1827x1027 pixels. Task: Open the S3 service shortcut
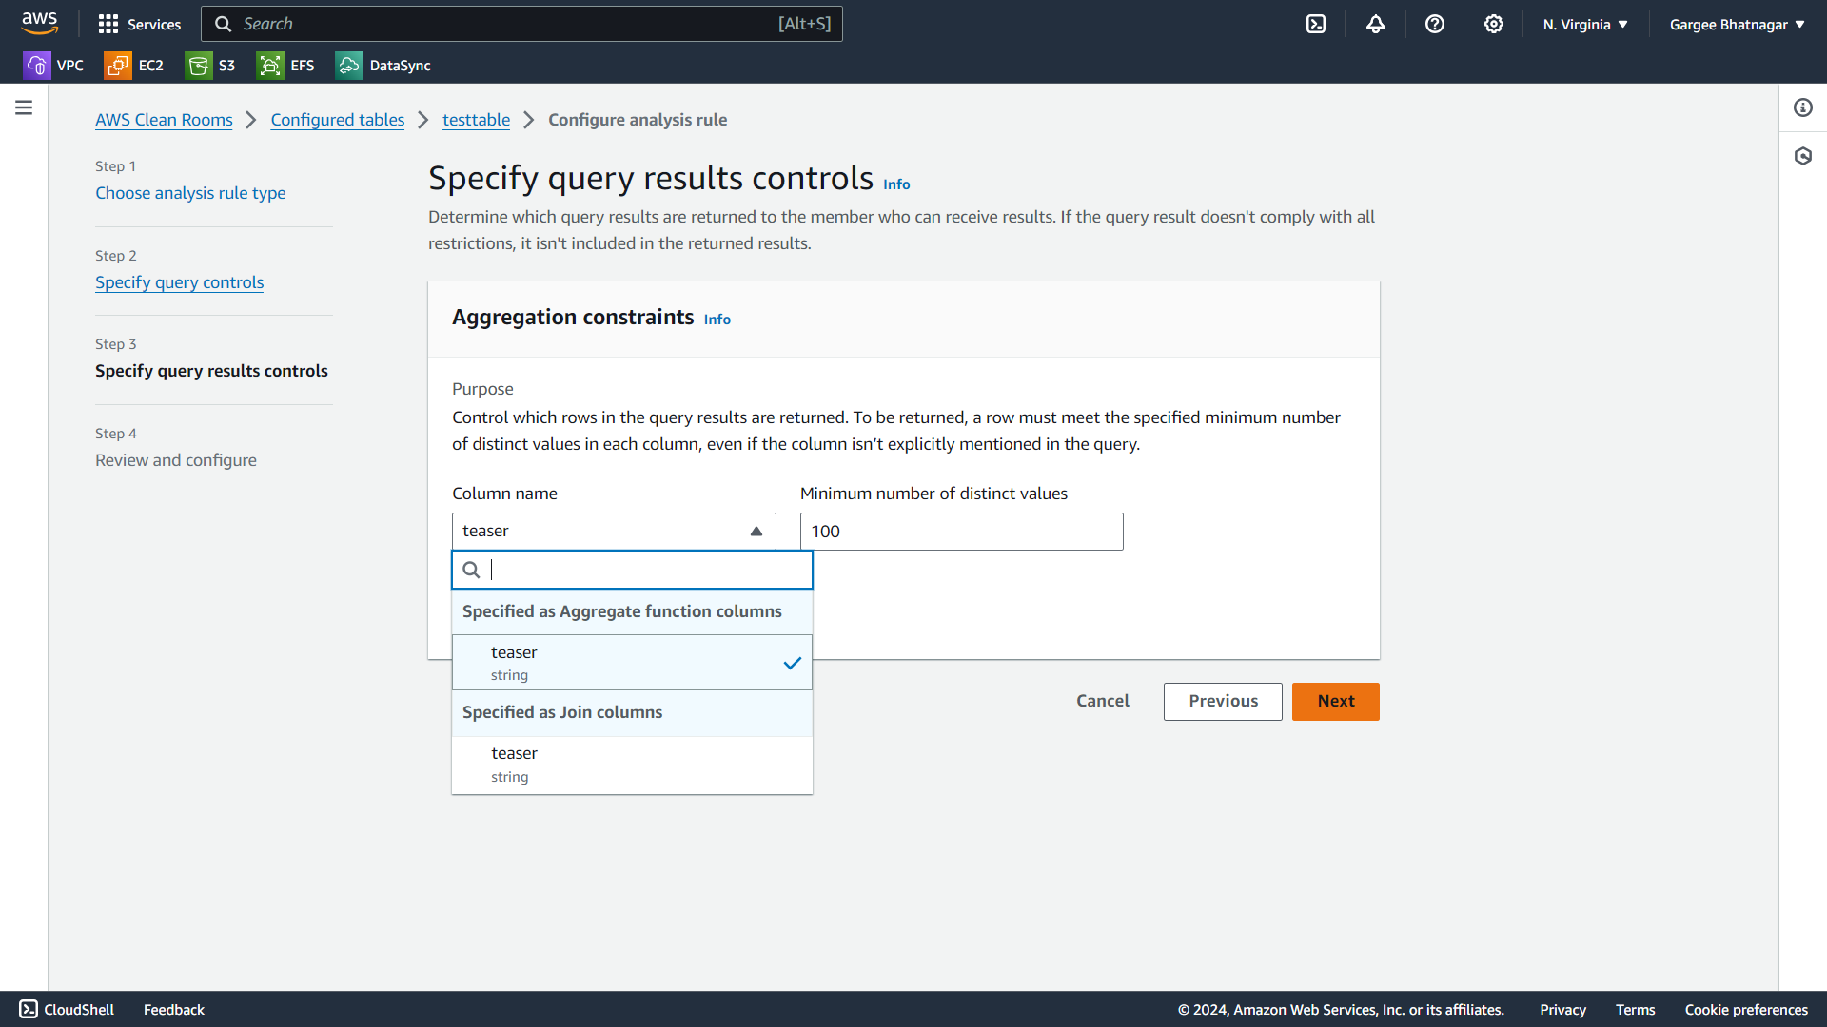point(211,66)
